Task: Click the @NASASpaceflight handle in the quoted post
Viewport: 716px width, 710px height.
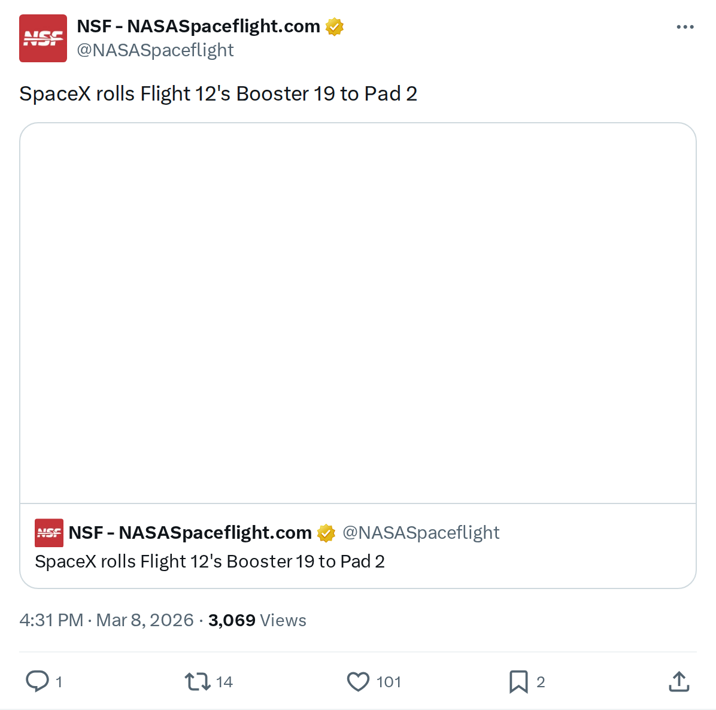Action: (x=420, y=533)
